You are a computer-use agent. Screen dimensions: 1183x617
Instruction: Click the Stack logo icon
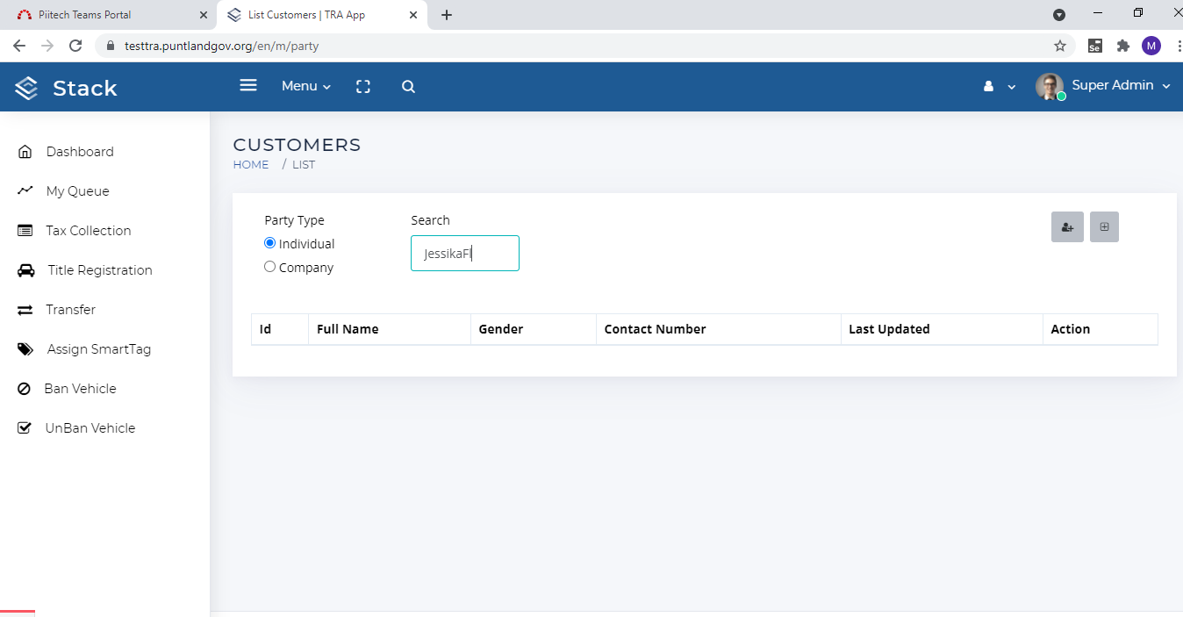pos(26,87)
